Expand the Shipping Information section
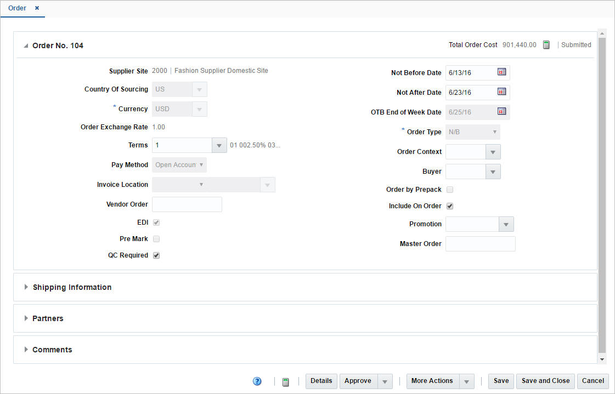 (x=26, y=287)
